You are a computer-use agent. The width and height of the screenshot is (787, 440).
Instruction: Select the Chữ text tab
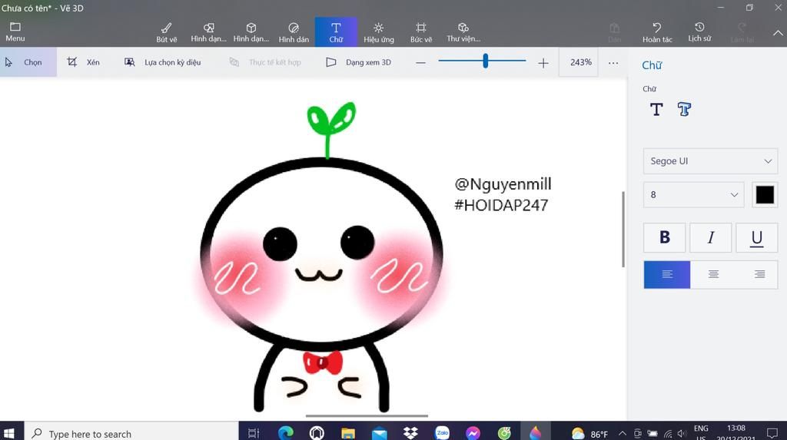336,32
